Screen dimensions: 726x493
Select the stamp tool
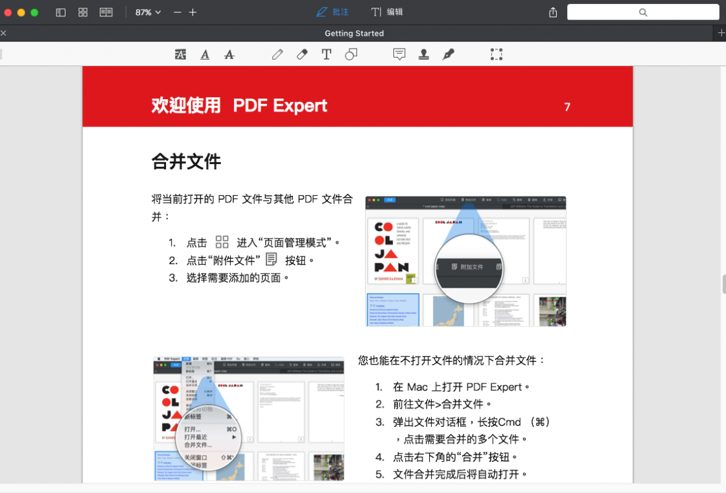coord(424,54)
